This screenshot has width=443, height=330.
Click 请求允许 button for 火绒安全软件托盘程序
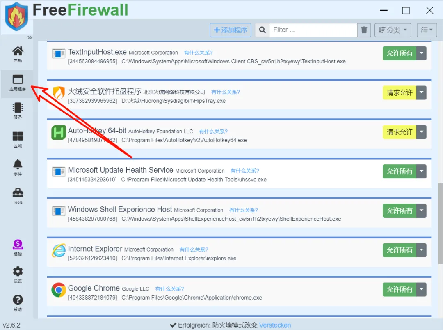(x=400, y=92)
